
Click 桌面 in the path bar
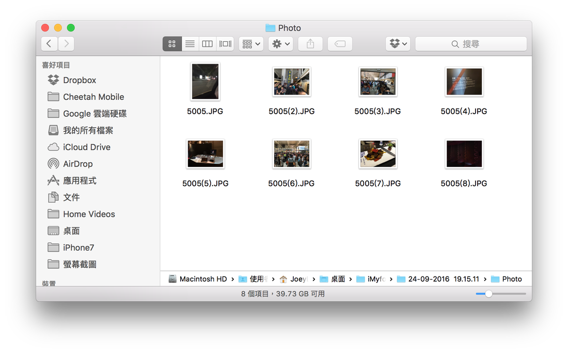tap(333, 279)
